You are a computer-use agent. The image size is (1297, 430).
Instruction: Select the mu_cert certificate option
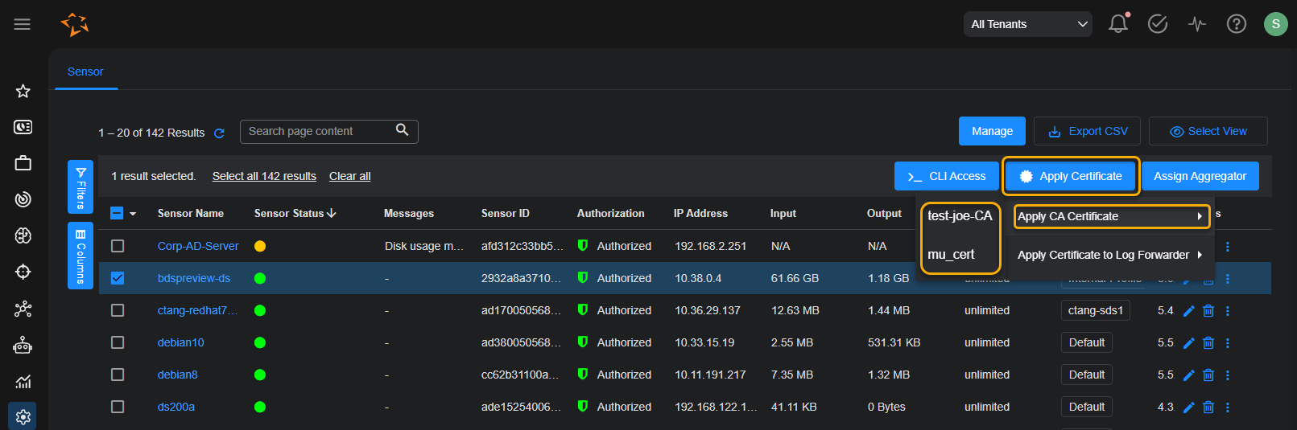click(x=951, y=255)
